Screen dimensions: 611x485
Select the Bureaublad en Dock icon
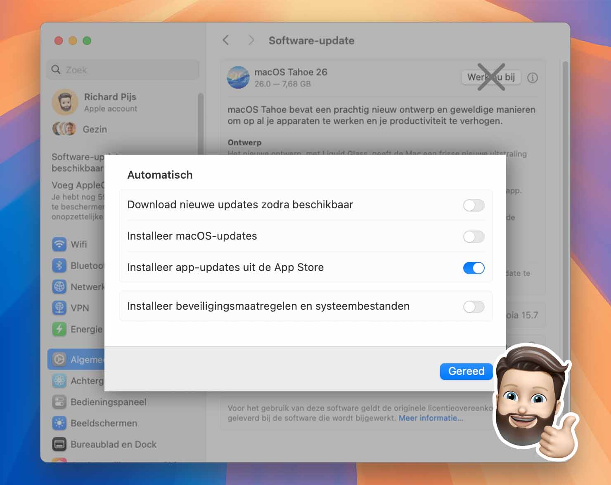click(59, 445)
